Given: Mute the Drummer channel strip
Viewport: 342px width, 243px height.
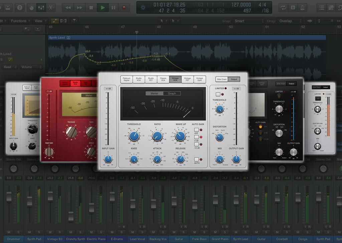Looking at the screenshot, I should point(9,232).
